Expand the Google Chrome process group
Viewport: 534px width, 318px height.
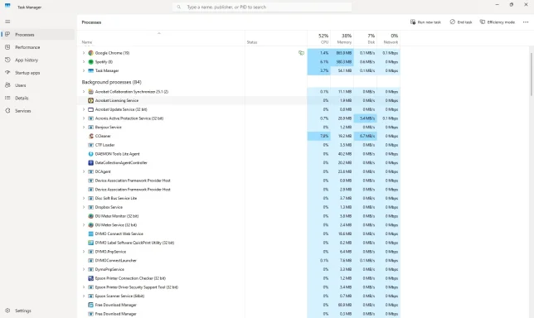84,53
